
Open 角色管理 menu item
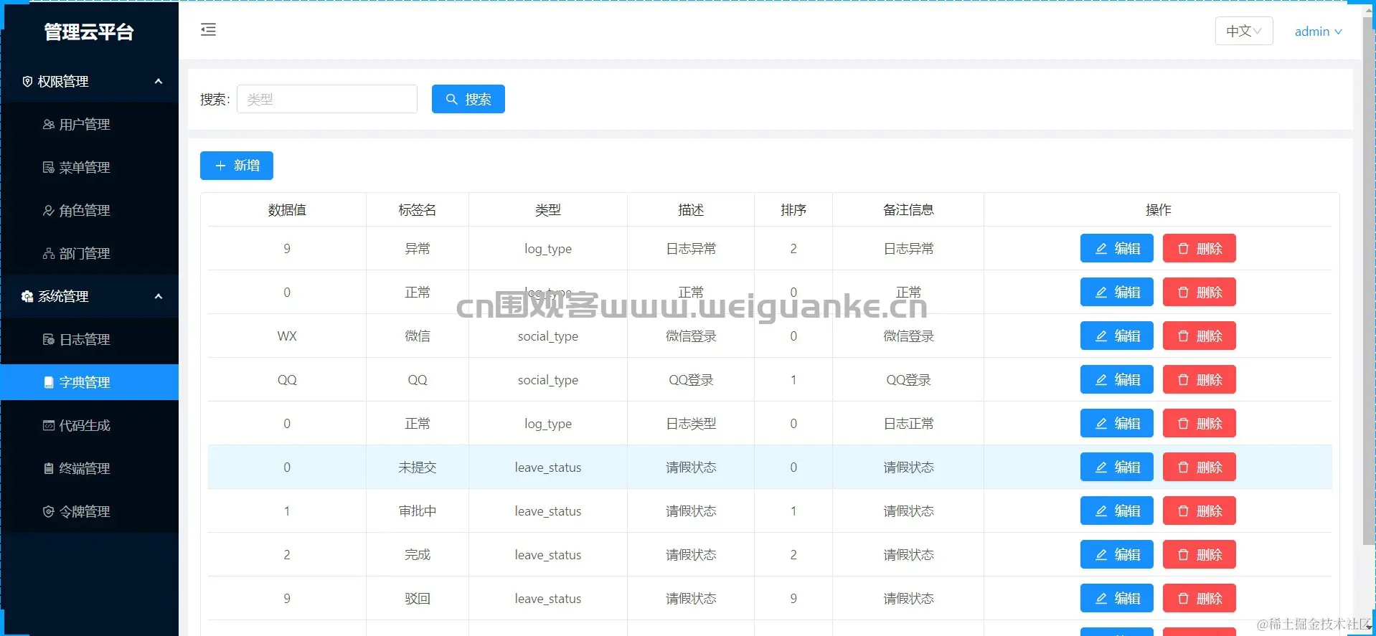click(89, 210)
